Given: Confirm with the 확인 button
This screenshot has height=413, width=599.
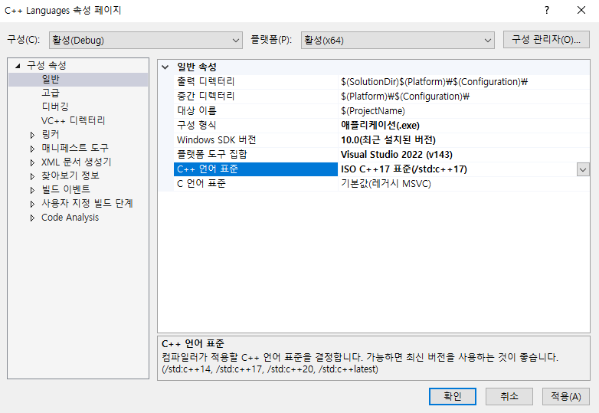Looking at the screenshot, I should pos(452,396).
